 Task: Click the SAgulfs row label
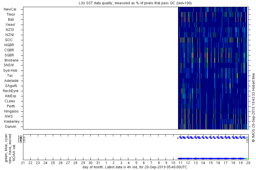11,86
